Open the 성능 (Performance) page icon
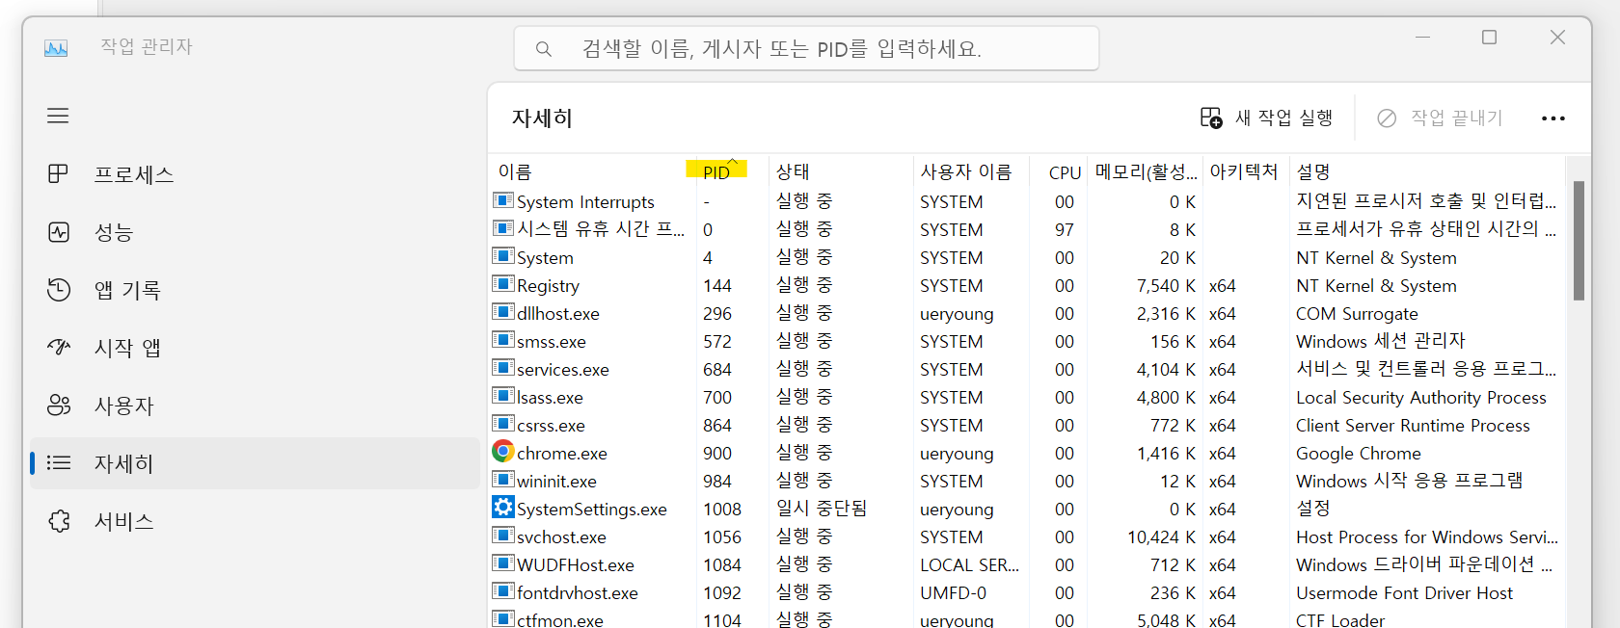 coord(59,232)
